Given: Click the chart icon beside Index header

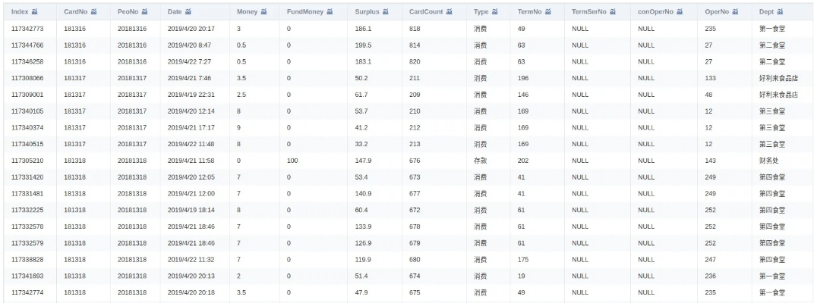Looking at the screenshot, I should coord(35,12).
